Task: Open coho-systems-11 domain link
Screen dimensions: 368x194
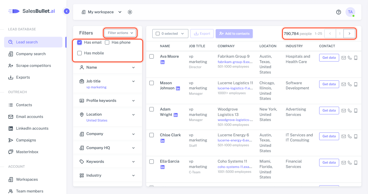Action: coord(235,167)
